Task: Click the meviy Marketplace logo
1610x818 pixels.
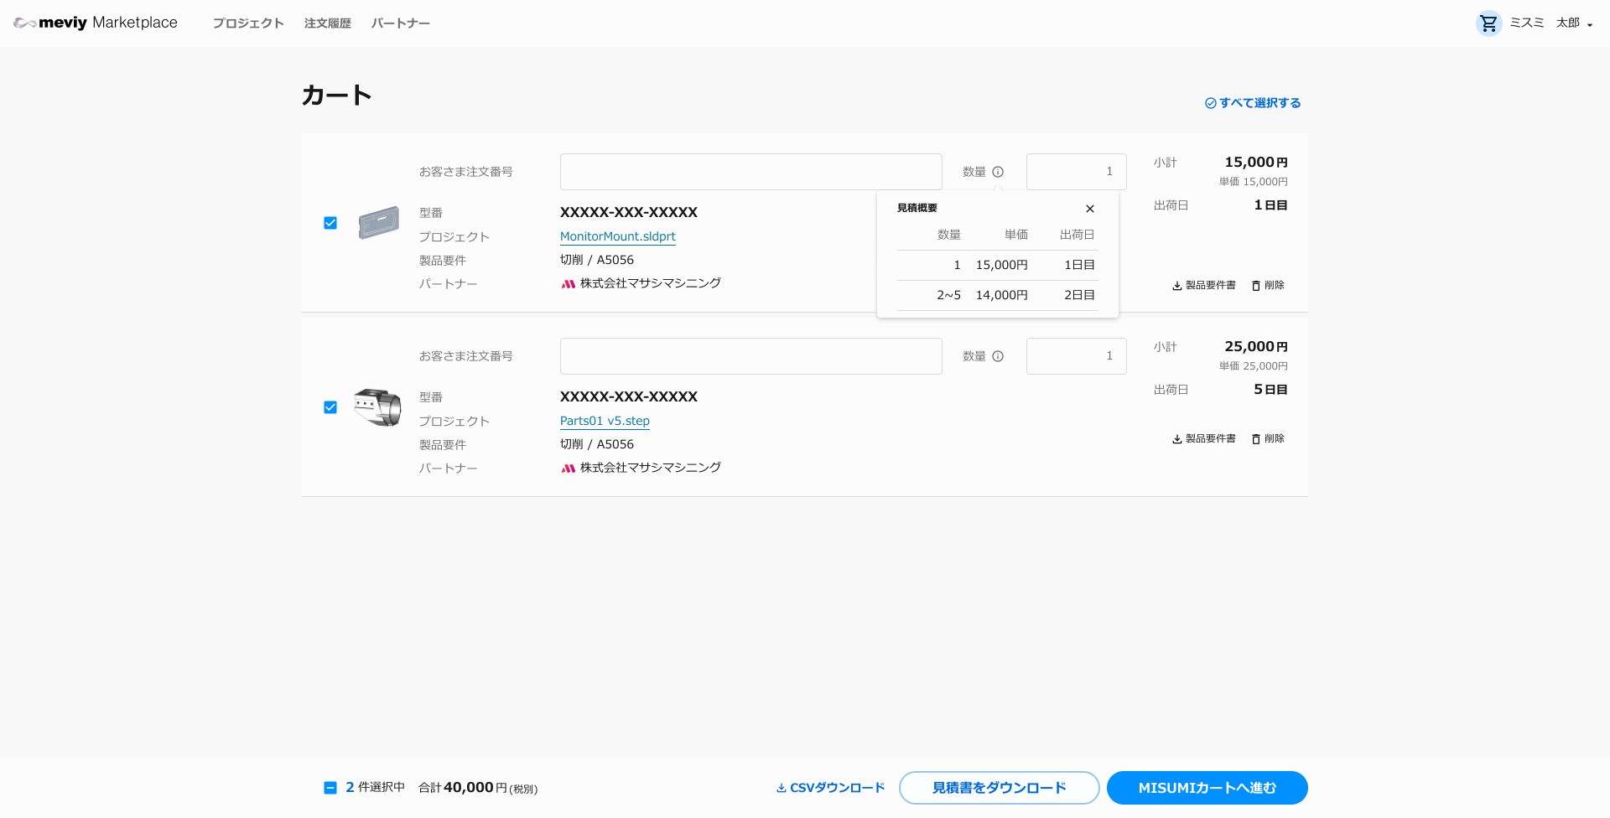Action: [96, 23]
